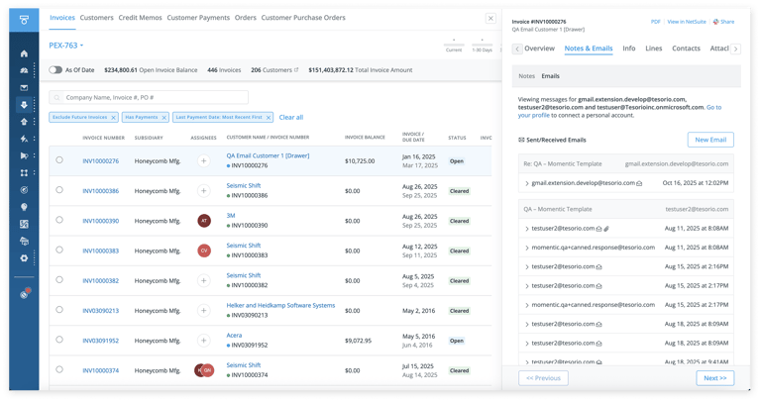Click the Next >> button
The image size is (761, 402).
click(714, 378)
